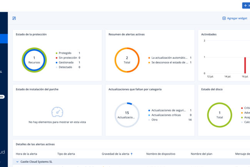This screenshot has height=167, width=250.
Task: Click the 12 jul. axis label in Actividades
Action: pos(210,76)
